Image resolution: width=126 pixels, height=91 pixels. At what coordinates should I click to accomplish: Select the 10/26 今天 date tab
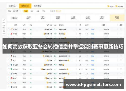click(117, 18)
